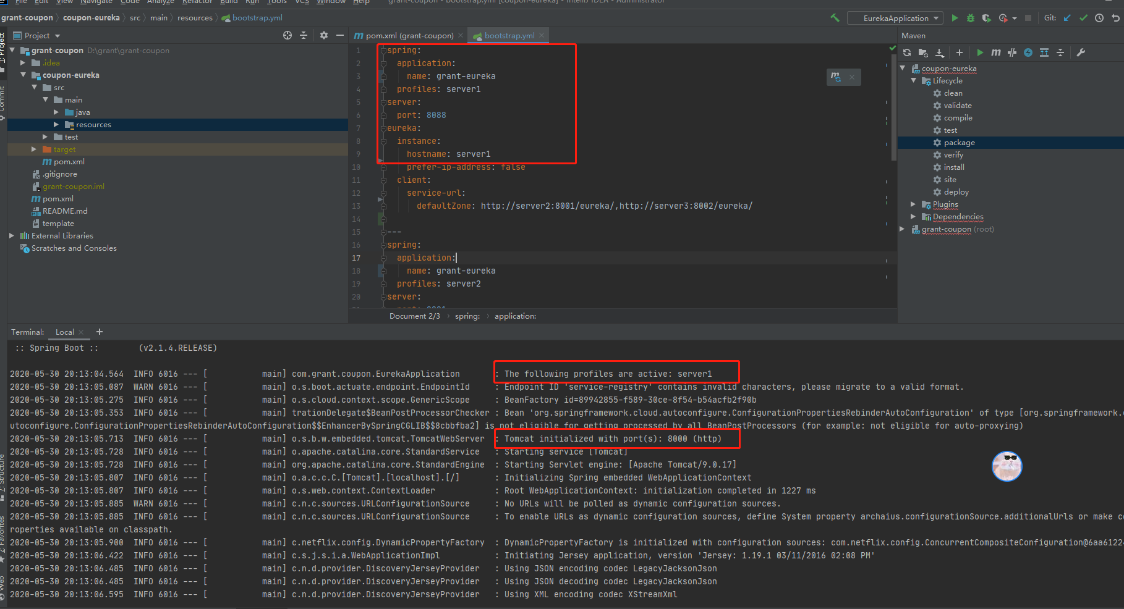Screen dimensions: 1124x609
Task: Click the resources breadcrumb in navigation bar
Action: tap(195, 17)
